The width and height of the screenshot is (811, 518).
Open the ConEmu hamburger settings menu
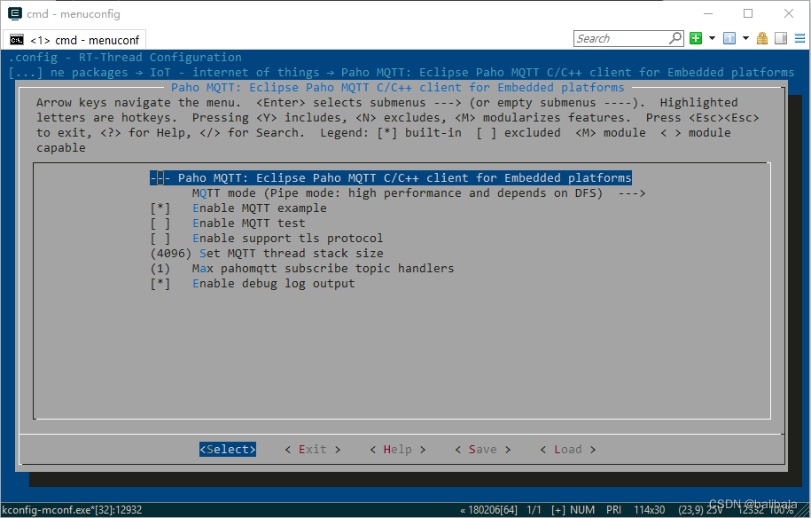799,38
